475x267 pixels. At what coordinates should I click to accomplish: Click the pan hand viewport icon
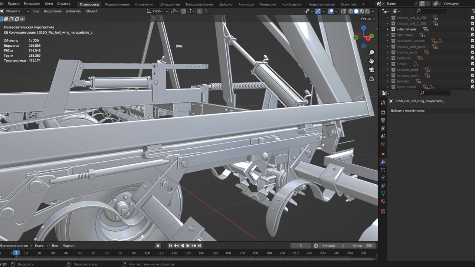(x=371, y=61)
